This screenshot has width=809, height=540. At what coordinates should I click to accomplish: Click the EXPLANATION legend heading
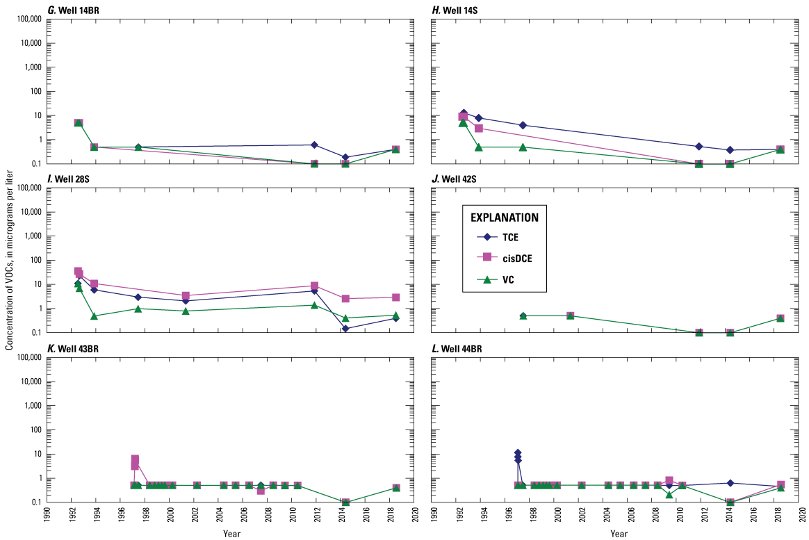tap(509, 218)
